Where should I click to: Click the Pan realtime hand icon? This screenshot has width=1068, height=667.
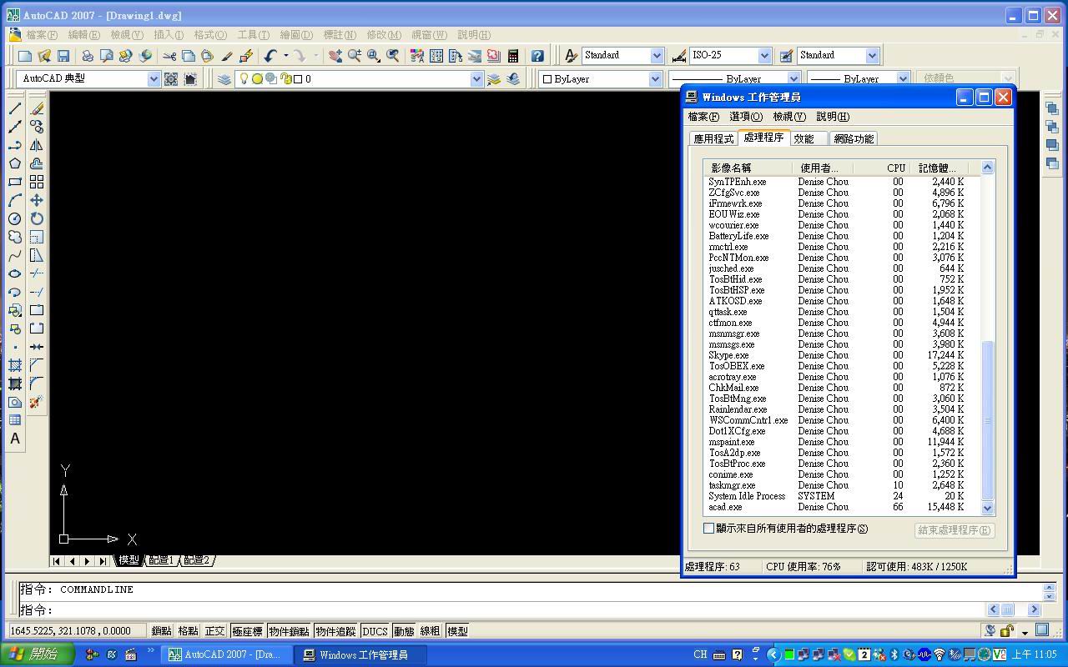pos(335,56)
